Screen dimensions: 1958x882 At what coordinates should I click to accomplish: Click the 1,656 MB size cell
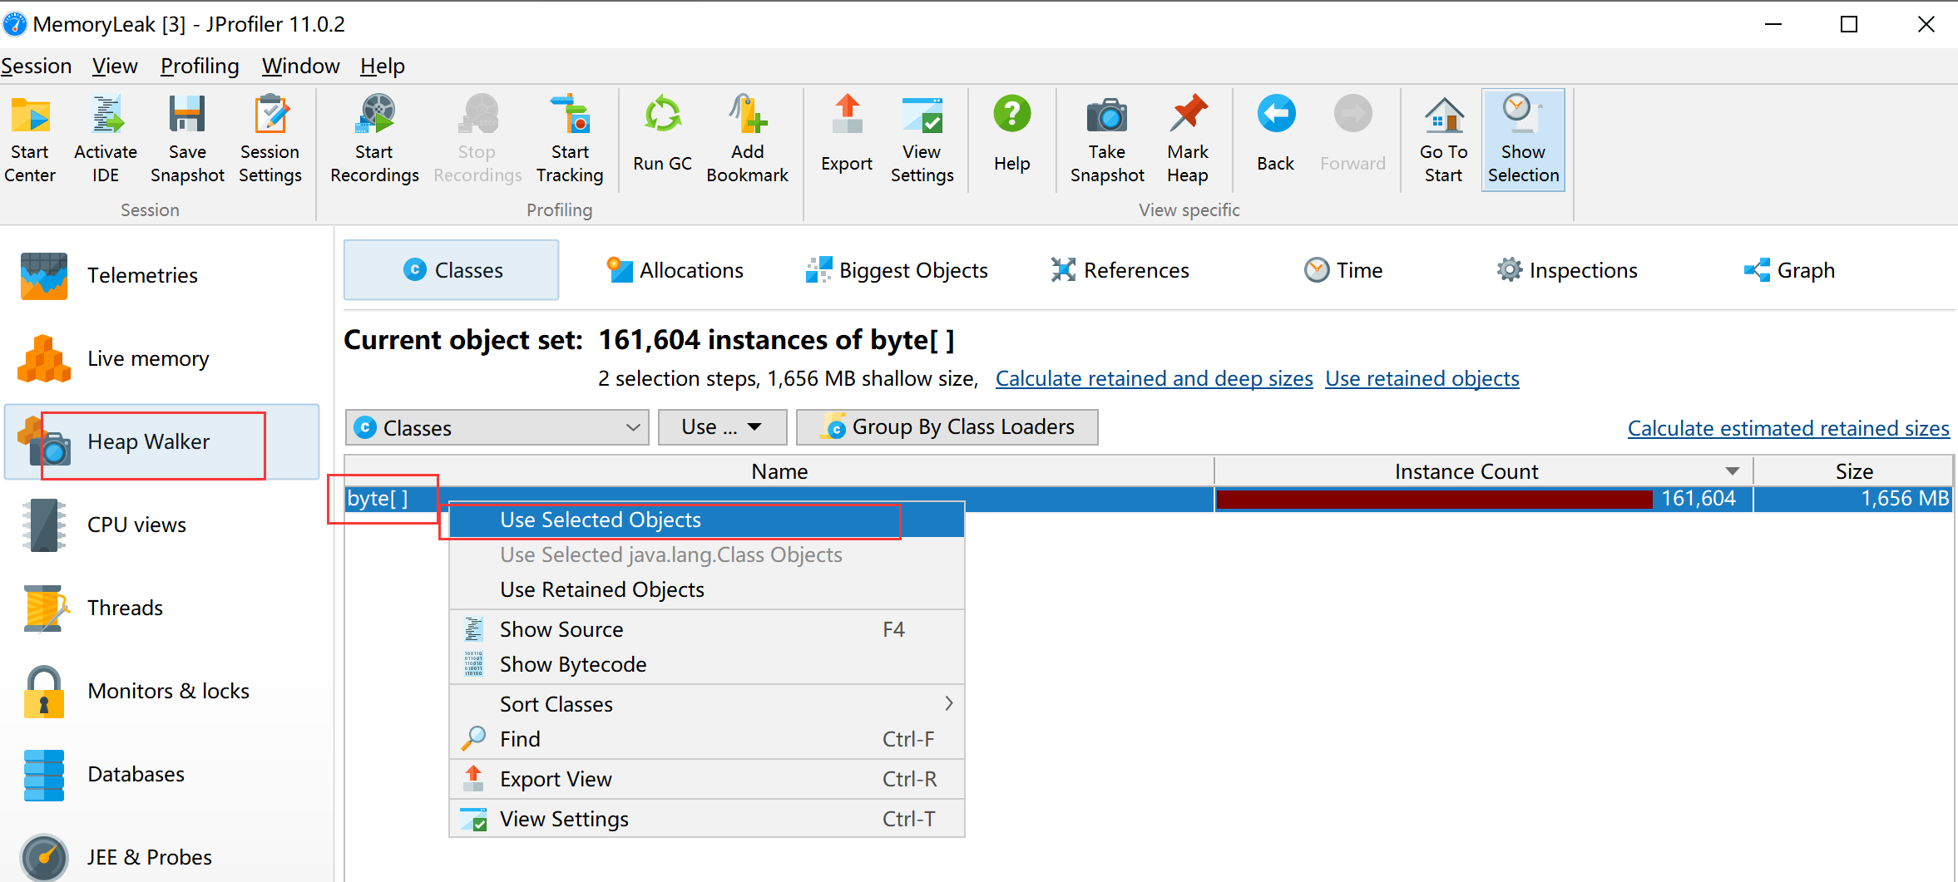tap(1853, 499)
